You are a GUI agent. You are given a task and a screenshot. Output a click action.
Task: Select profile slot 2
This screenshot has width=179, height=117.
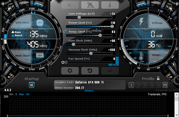[138, 85]
